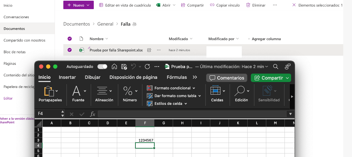The height and width of the screenshot is (157, 352).
Task: Click the toolbar overflow ellipsis in SharePoint
Action: (275, 5)
